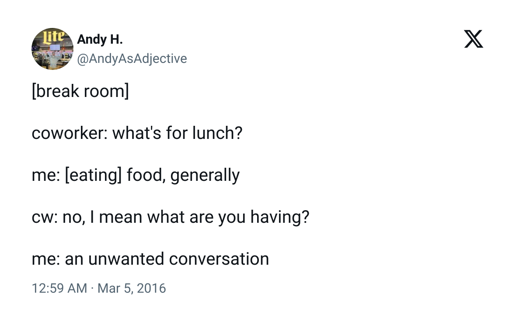Click the "cw:" speaker label
The height and width of the screenshot is (325, 516).
[x=45, y=217]
